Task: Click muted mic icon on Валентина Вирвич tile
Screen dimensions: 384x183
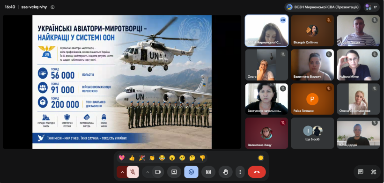Action: (x=329, y=54)
